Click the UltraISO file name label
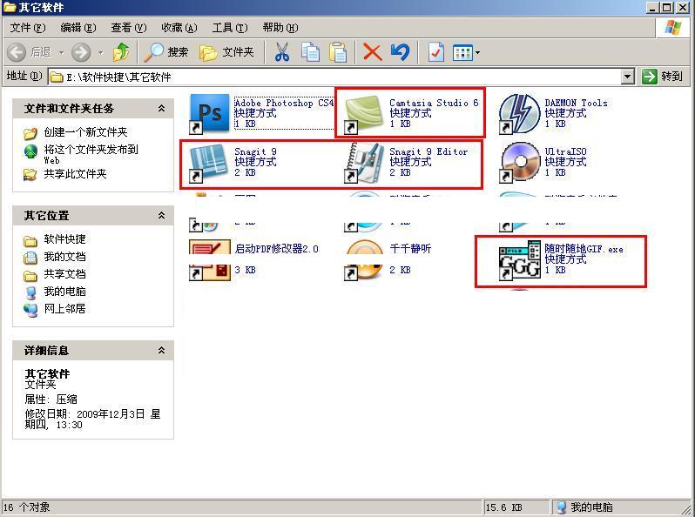Viewport: 695px width, 517px height. (565, 151)
